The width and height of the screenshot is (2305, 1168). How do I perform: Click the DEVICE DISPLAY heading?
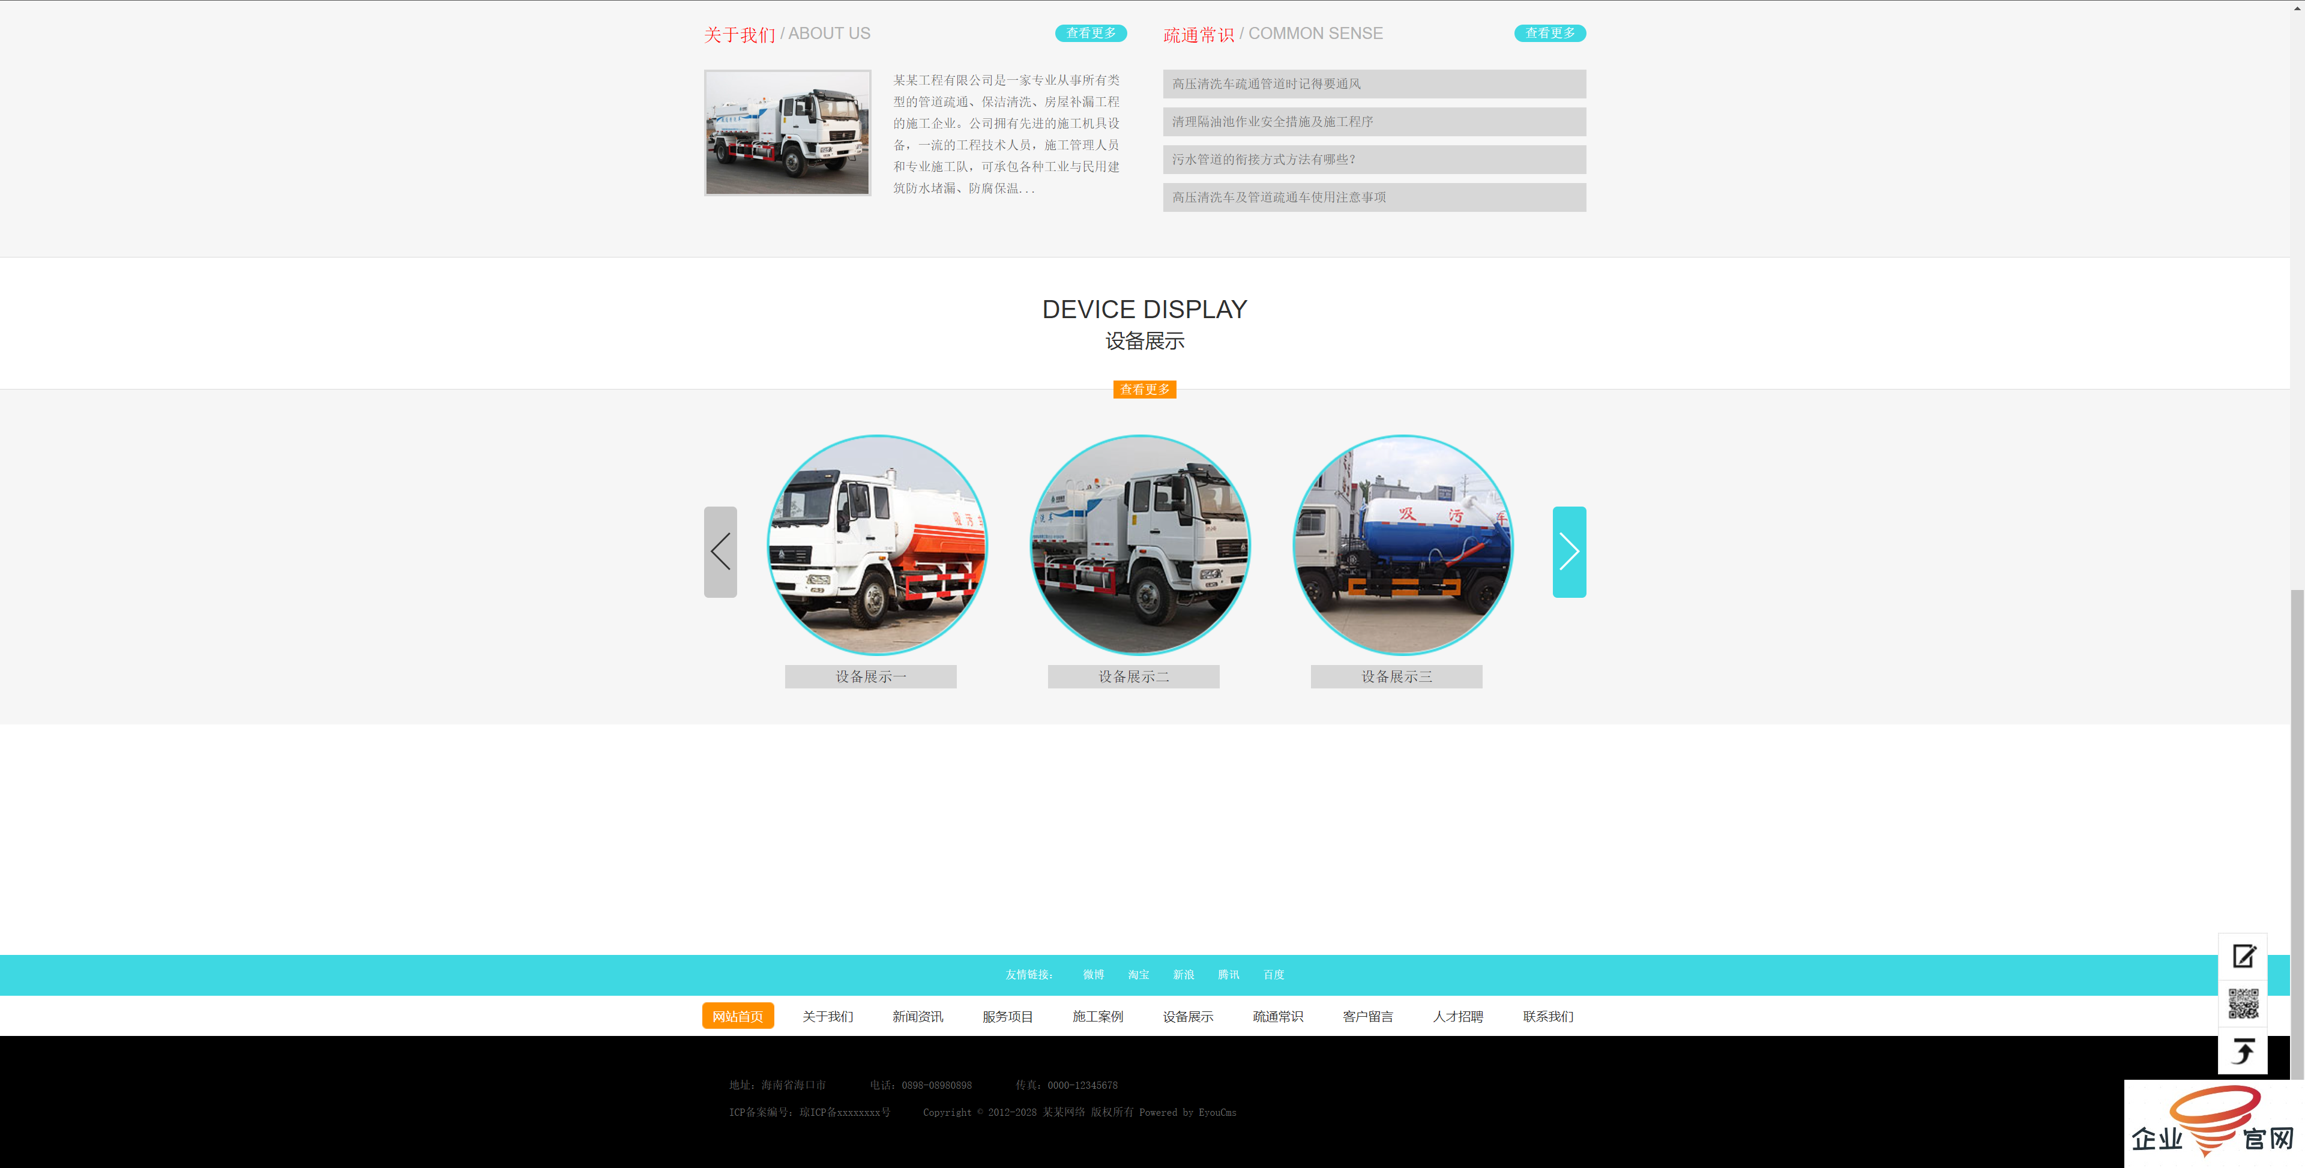tap(1145, 309)
